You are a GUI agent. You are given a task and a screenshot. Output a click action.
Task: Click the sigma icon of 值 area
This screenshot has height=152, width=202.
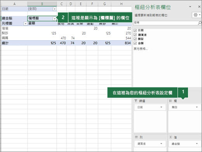[x=171, y=137]
